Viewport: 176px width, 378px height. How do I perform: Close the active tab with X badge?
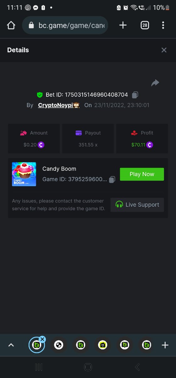(42, 339)
